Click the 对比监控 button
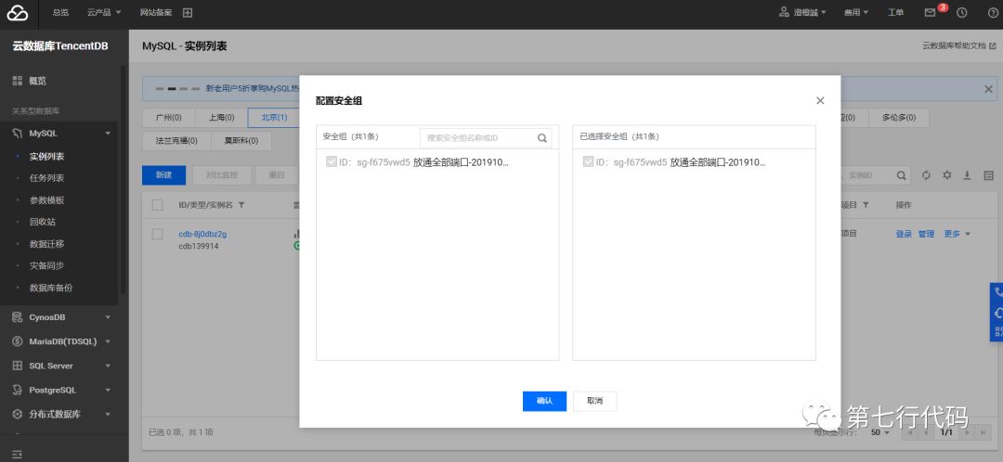The image size is (1003, 462). [221, 174]
